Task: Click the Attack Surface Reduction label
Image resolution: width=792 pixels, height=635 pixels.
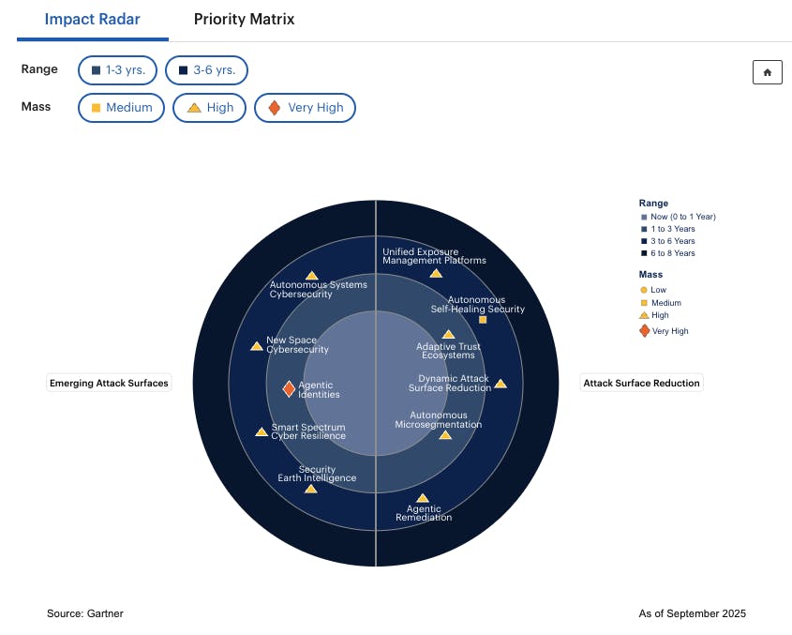Action: point(641,383)
